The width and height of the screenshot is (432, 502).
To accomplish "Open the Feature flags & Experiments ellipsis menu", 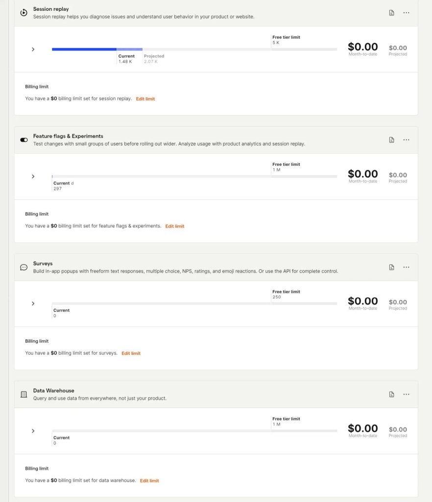I will (x=406, y=140).
